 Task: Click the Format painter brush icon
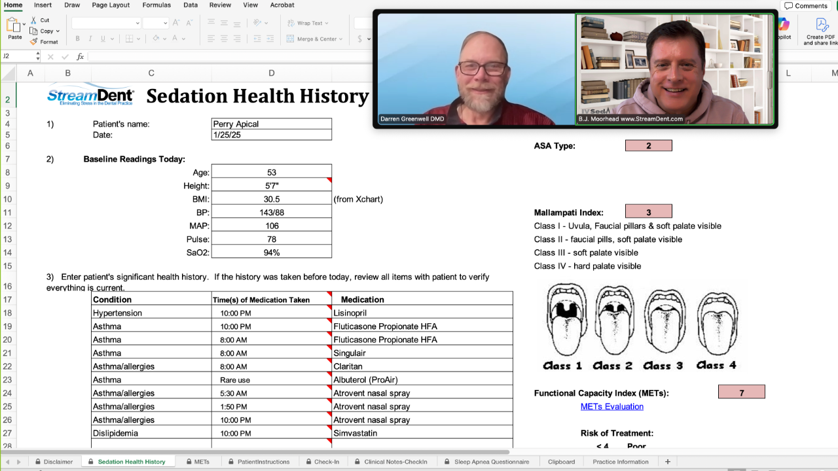pos(33,42)
